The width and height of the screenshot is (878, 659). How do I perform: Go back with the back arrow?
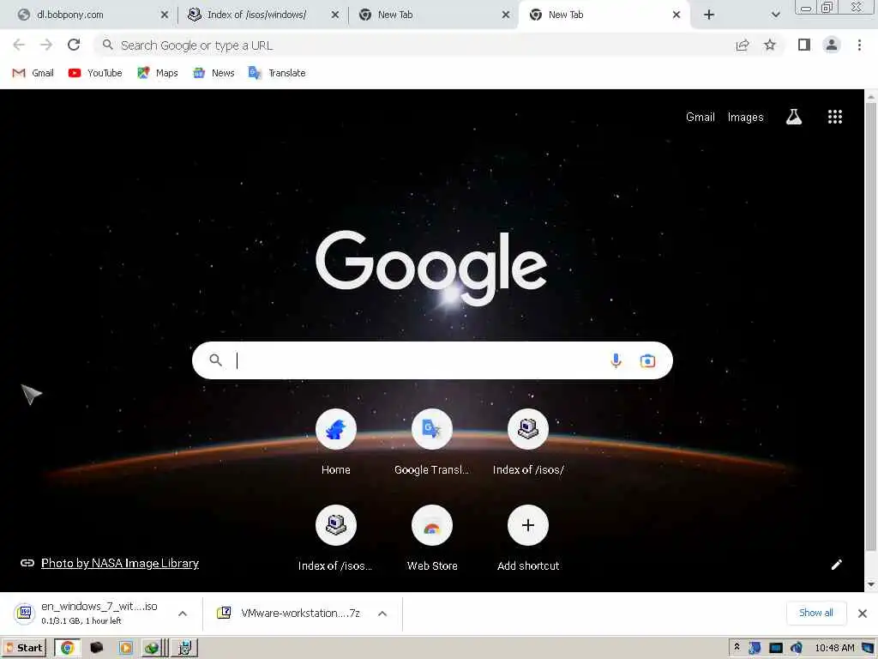click(19, 45)
